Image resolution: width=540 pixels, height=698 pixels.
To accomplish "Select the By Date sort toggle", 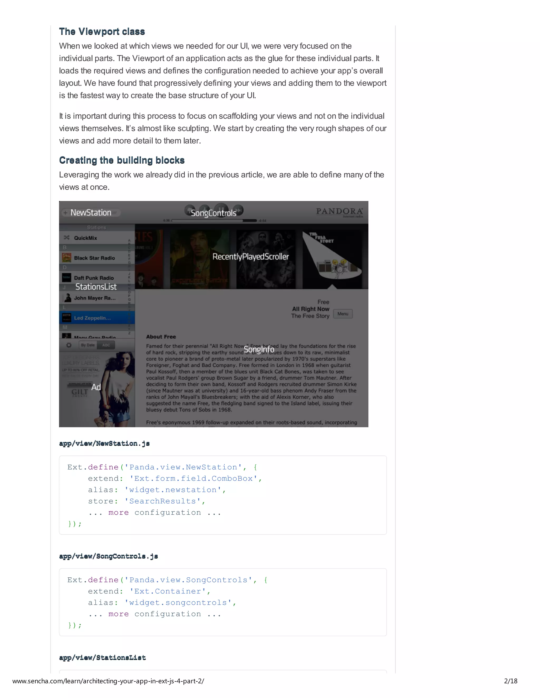I will click(x=88, y=345).
